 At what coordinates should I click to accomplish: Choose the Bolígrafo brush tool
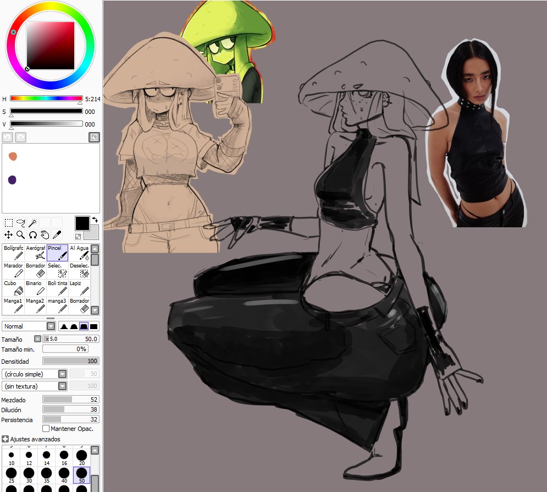coord(13,253)
